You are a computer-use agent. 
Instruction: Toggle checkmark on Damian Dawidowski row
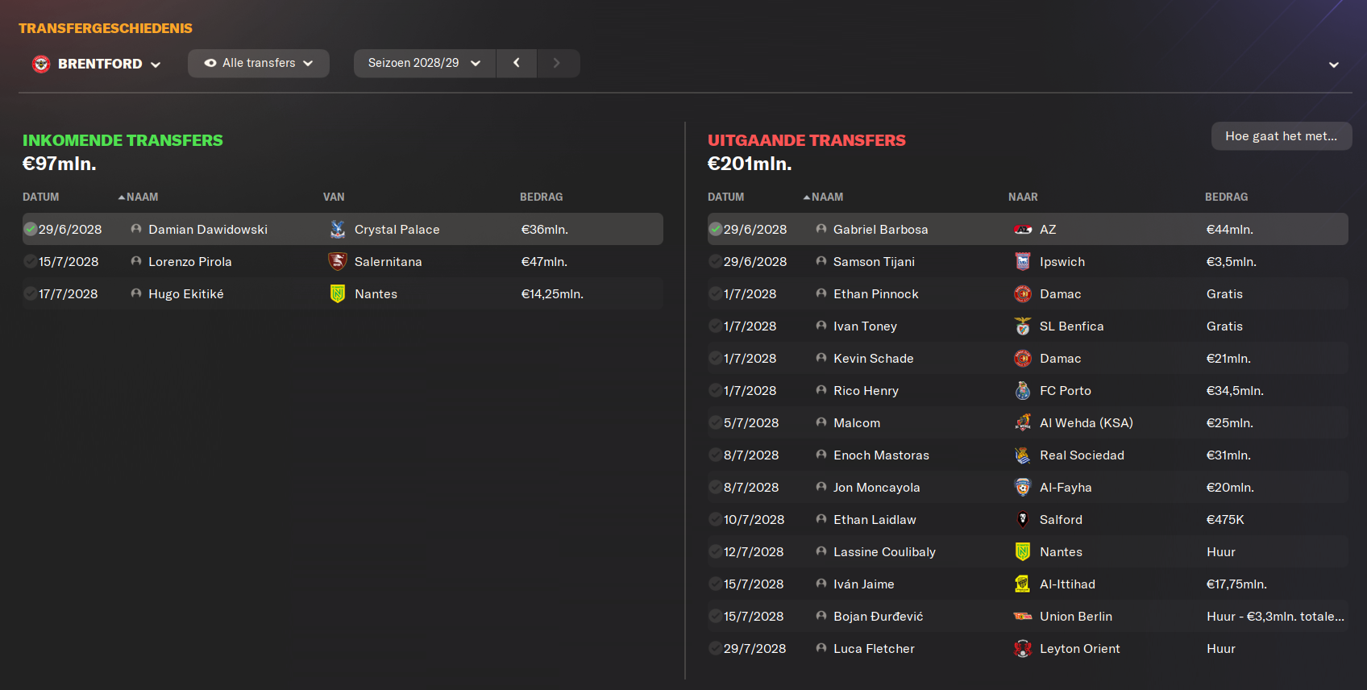point(31,230)
